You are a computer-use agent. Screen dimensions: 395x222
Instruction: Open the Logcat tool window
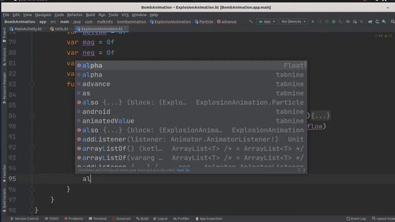click(160, 219)
